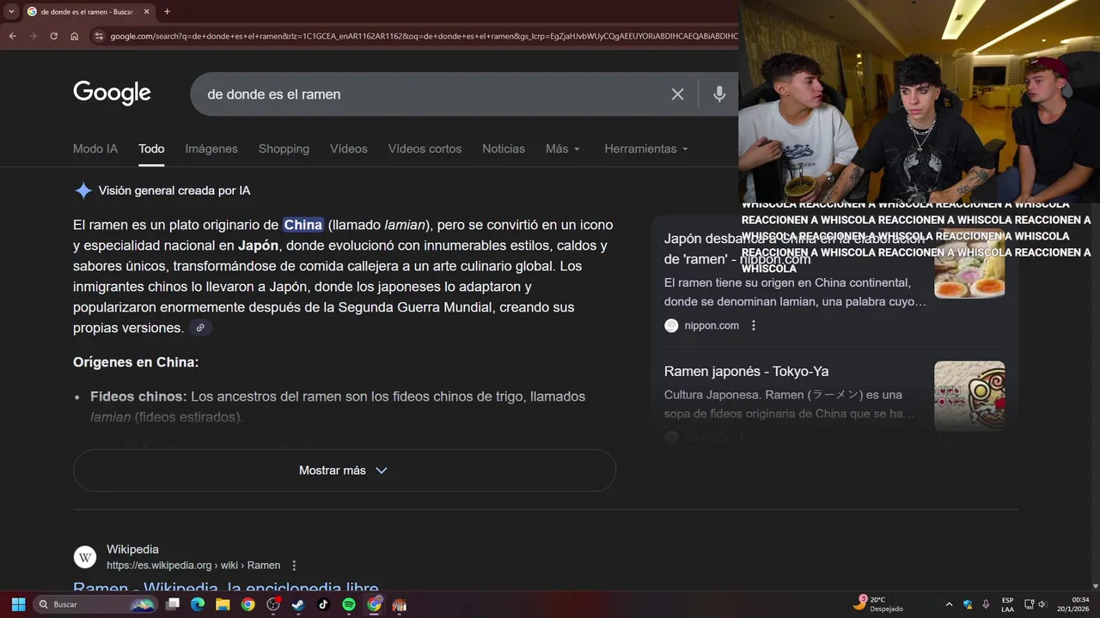
Task: Click the browser address bar URL
Action: tap(423, 36)
